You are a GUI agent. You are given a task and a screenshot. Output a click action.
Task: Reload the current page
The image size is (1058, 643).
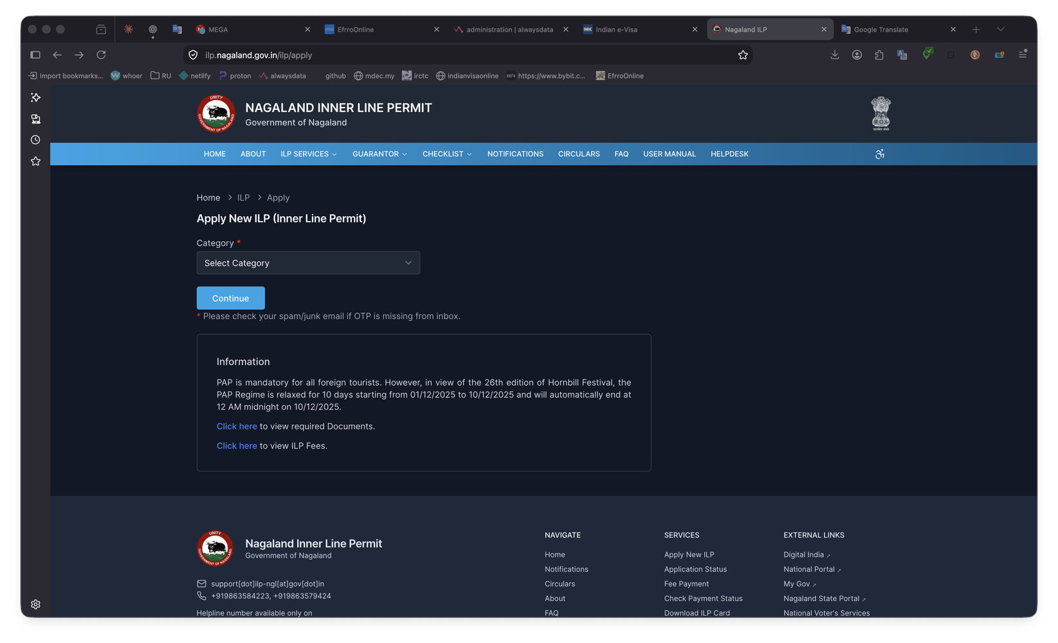pyautogui.click(x=101, y=55)
